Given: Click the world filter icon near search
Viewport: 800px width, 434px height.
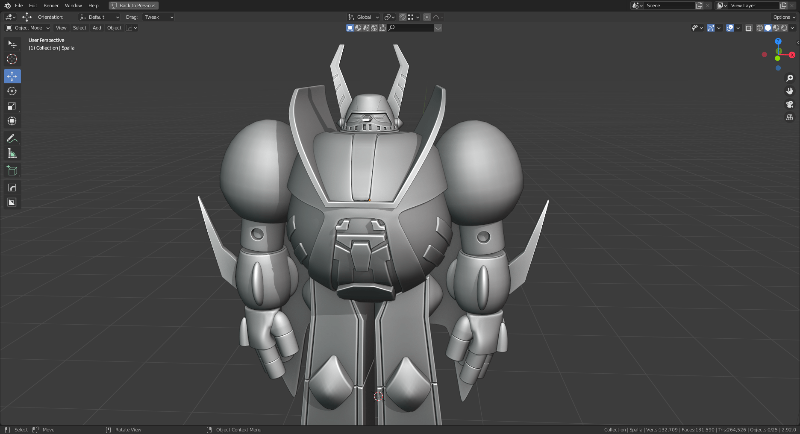Looking at the screenshot, I should click(374, 28).
